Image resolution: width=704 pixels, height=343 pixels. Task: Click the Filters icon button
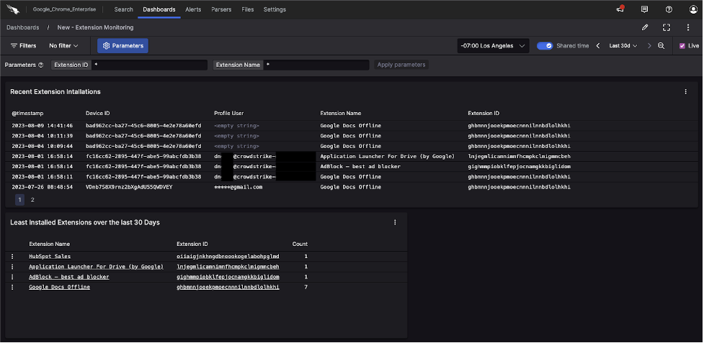(x=23, y=46)
